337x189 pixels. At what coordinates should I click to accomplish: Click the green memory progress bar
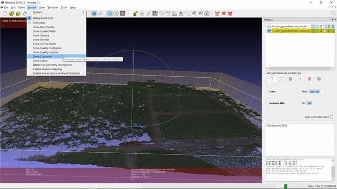point(285,186)
